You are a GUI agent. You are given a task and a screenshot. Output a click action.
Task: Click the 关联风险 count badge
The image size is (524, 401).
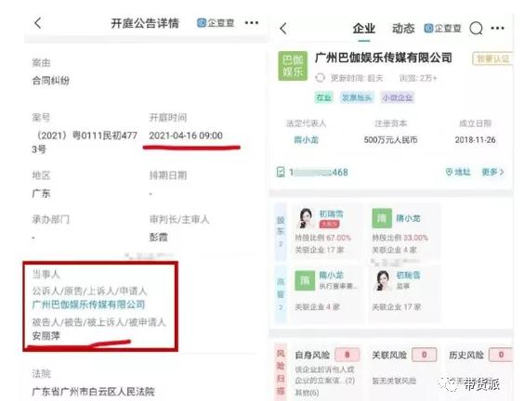tap(424, 355)
